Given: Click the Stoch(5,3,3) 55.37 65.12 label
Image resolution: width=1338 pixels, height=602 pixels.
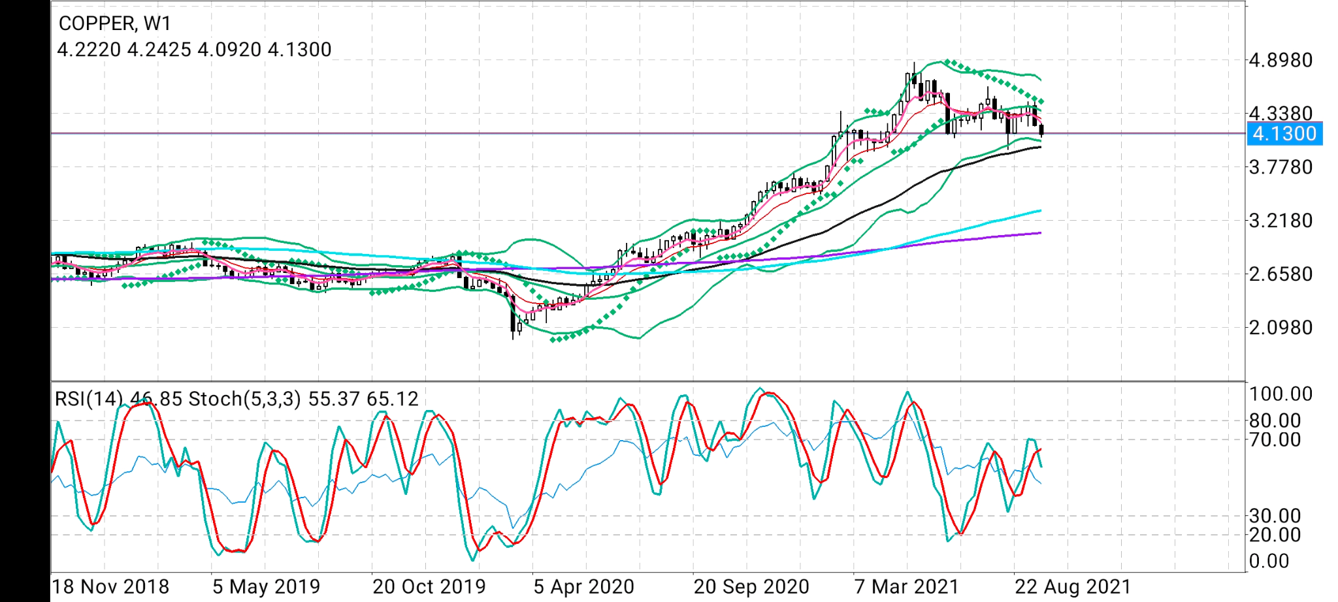Looking at the screenshot, I should pyautogui.click(x=303, y=399).
